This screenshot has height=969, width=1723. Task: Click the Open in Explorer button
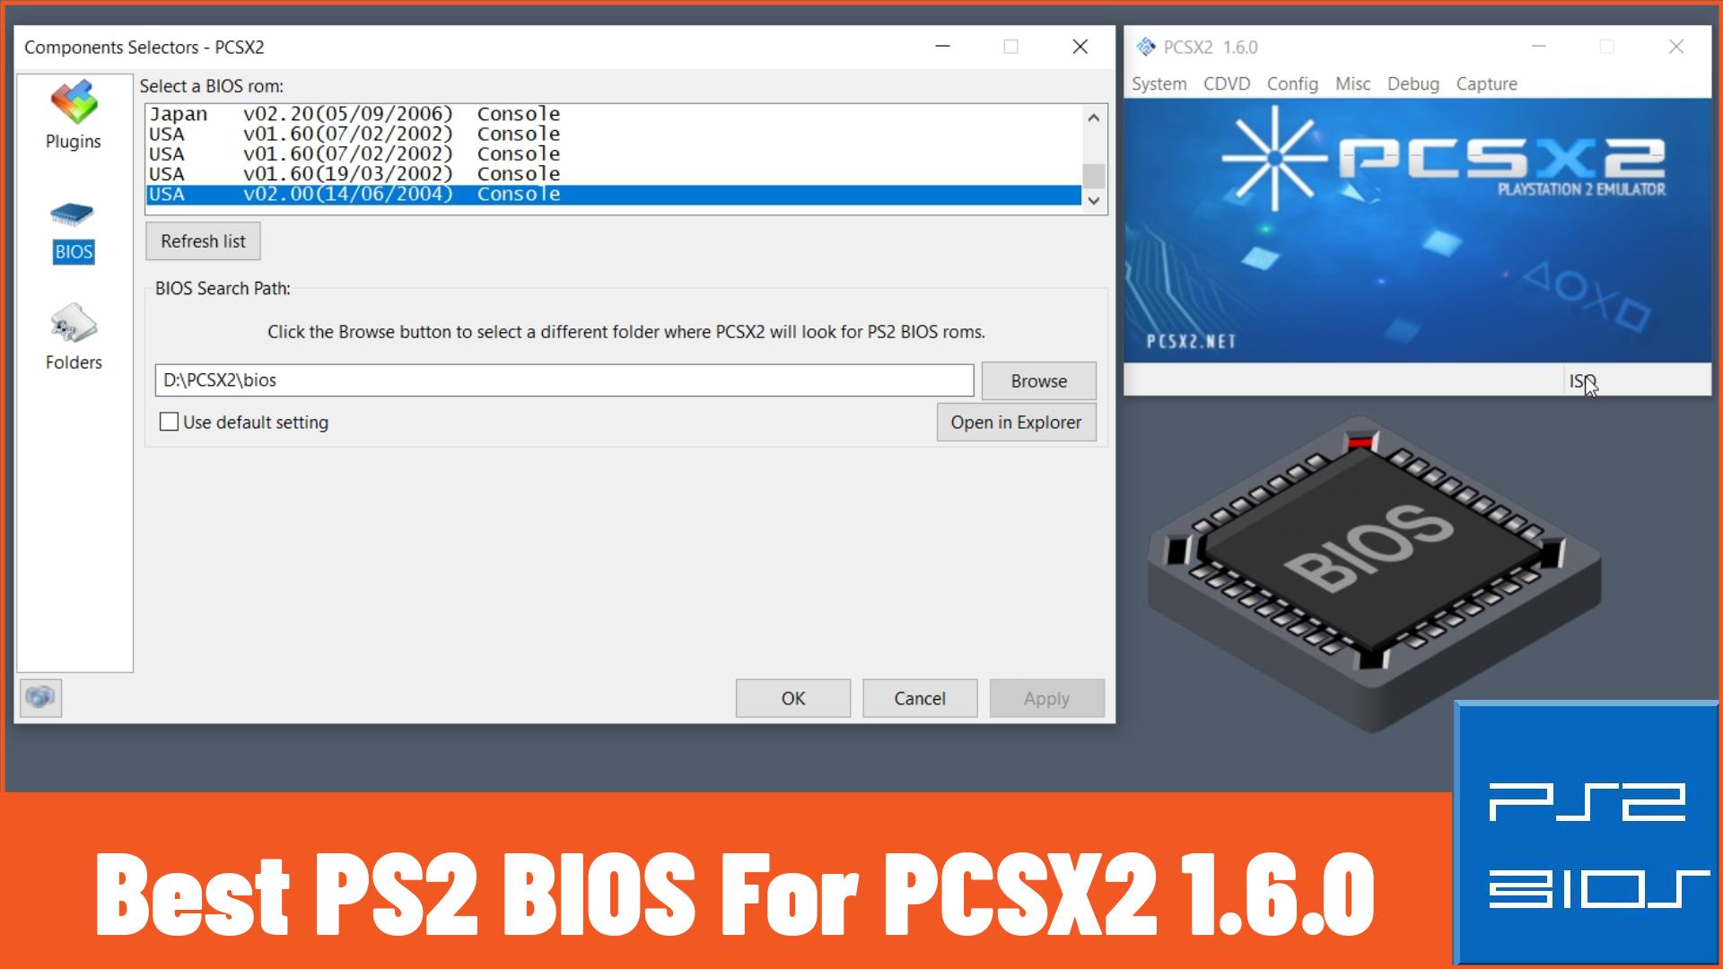point(1015,423)
